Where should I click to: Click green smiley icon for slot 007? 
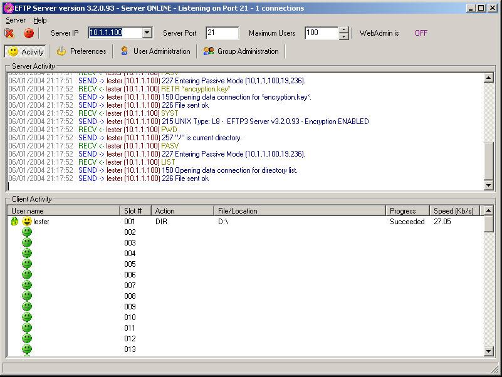tap(27, 285)
